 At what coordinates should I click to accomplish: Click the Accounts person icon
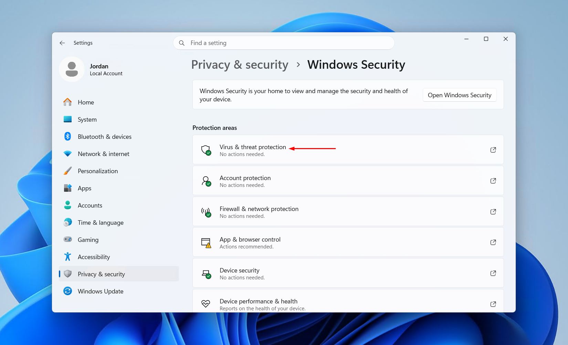click(67, 205)
